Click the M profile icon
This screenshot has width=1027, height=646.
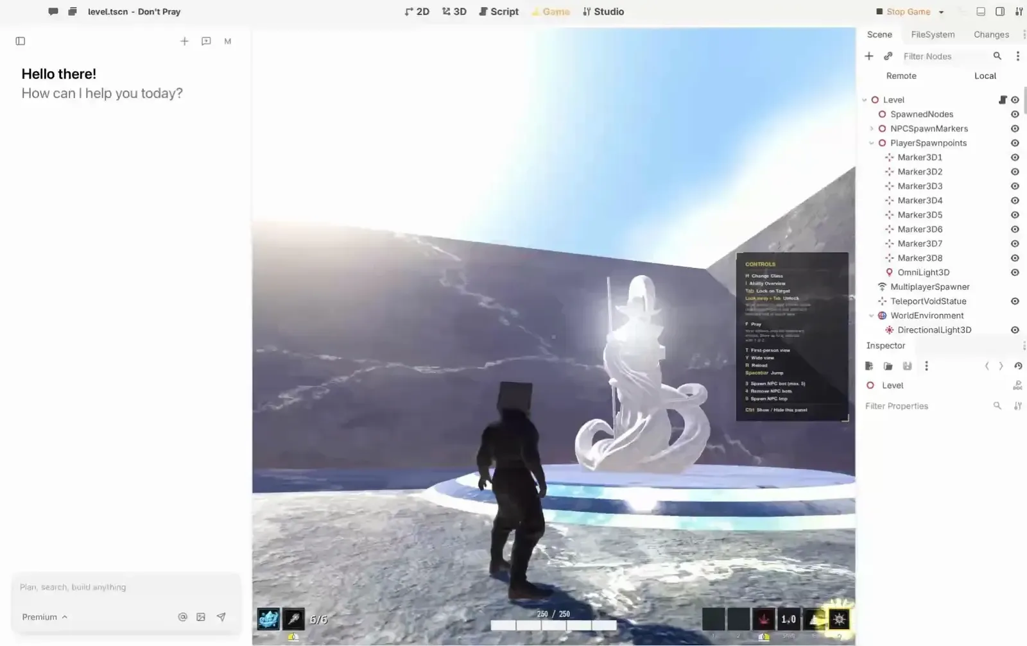pyautogui.click(x=227, y=41)
